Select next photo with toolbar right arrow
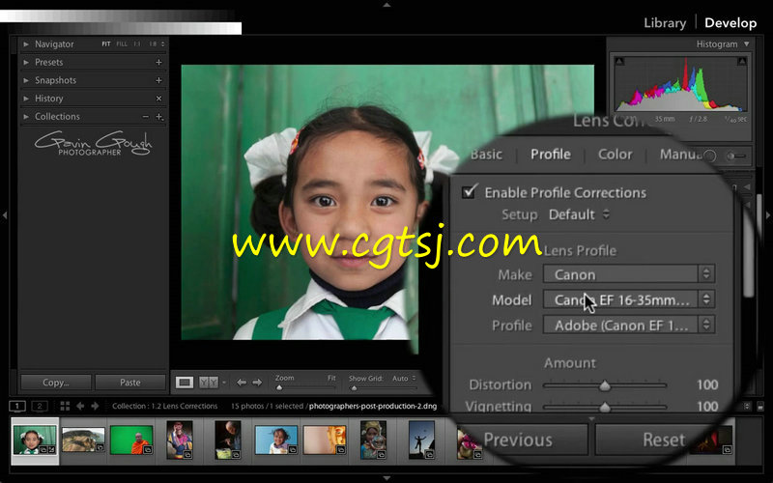773x483 pixels. 257,383
